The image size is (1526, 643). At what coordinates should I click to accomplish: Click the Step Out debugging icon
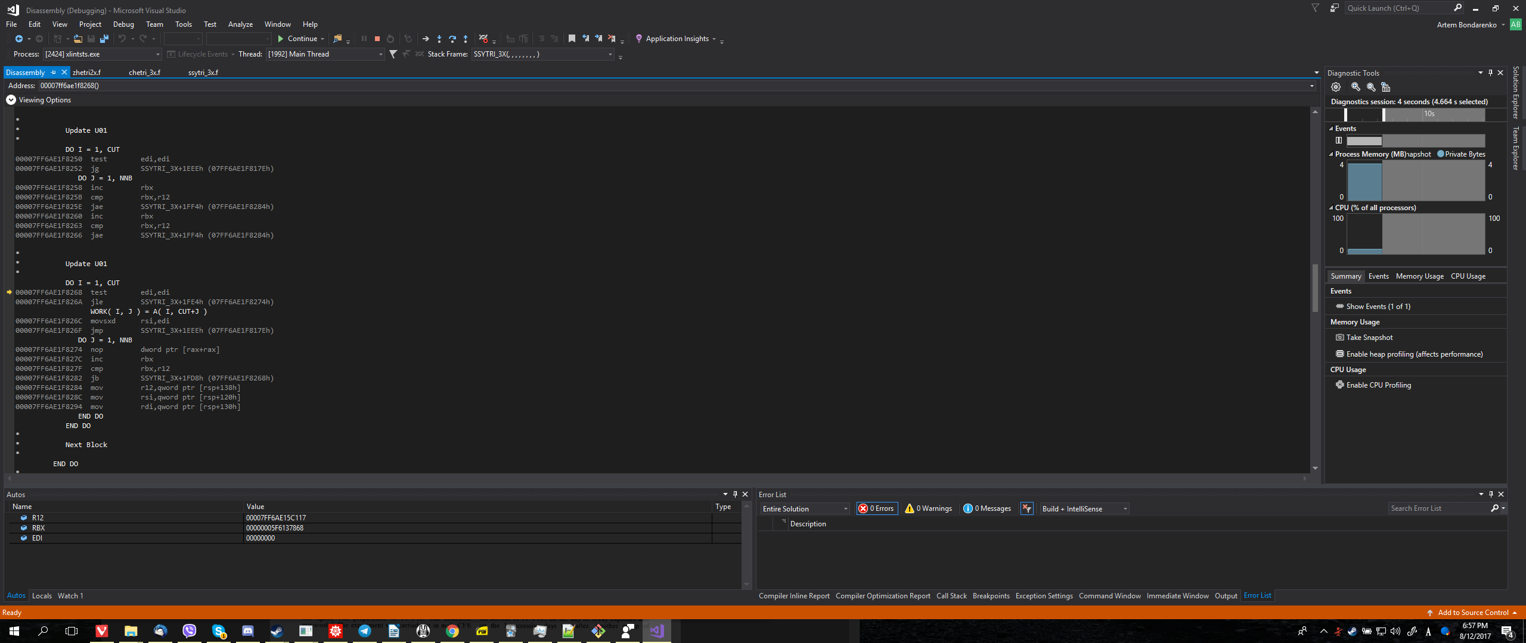tap(466, 39)
